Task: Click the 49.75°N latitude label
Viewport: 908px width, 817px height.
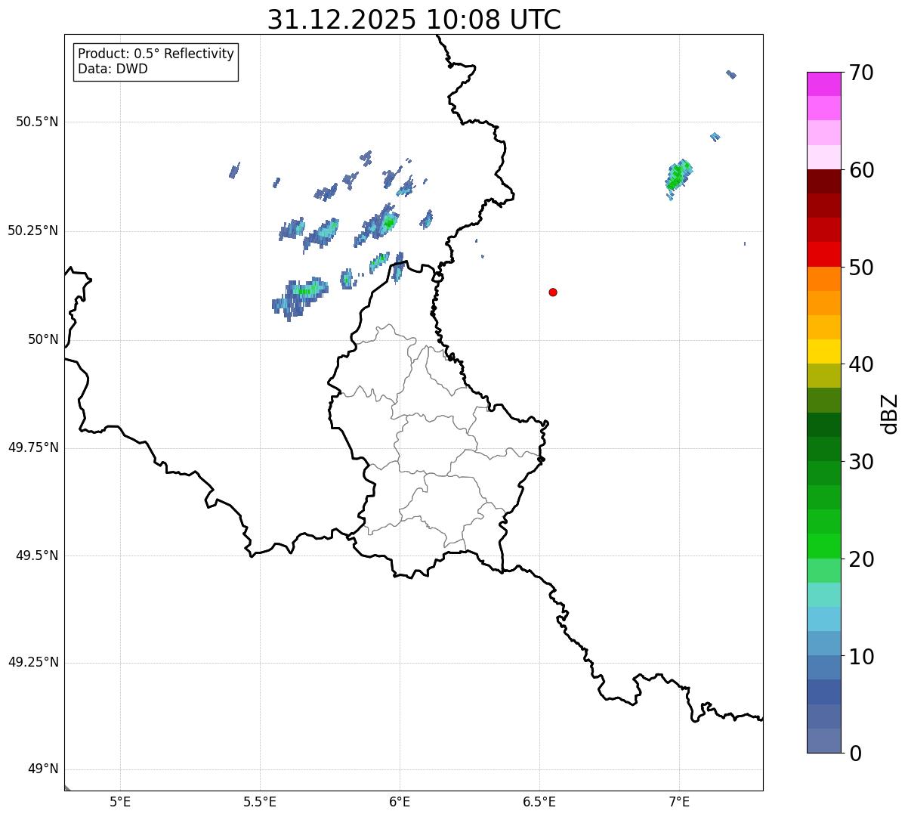Action: 32,447
